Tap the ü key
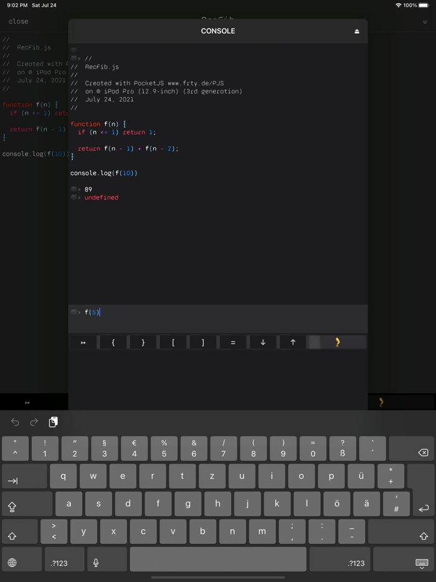The image size is (436, 582). tap(361, 476)
